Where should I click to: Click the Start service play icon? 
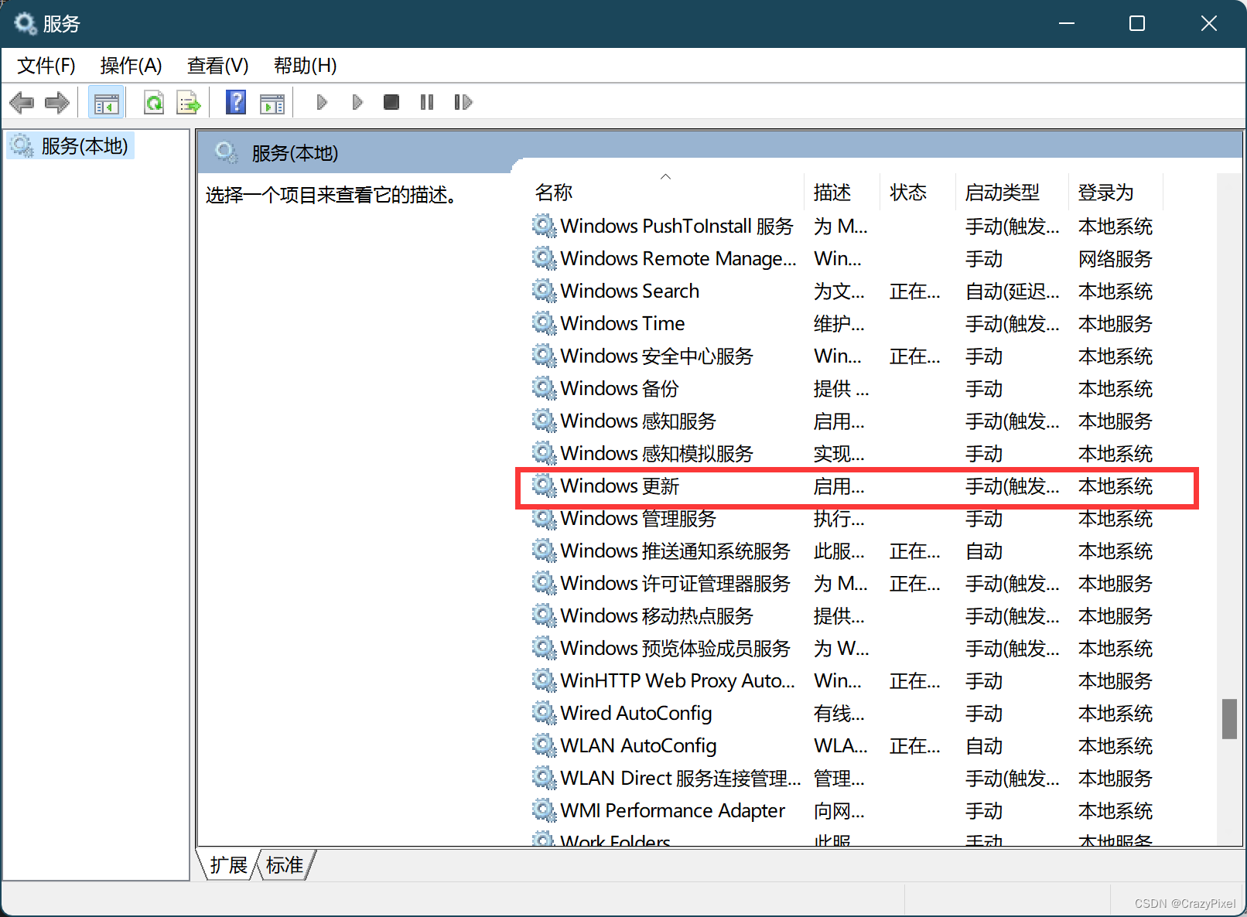323,102
